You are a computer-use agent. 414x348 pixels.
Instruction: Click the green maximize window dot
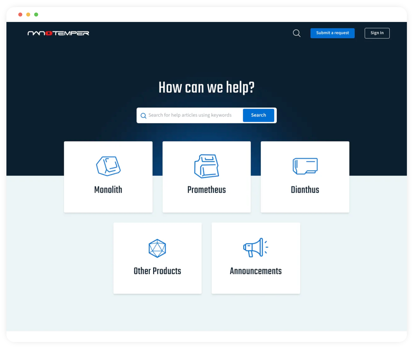point(36,14)
